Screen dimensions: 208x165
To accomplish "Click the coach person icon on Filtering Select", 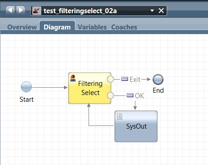I will pyautogui.click(x=73, y=78).
